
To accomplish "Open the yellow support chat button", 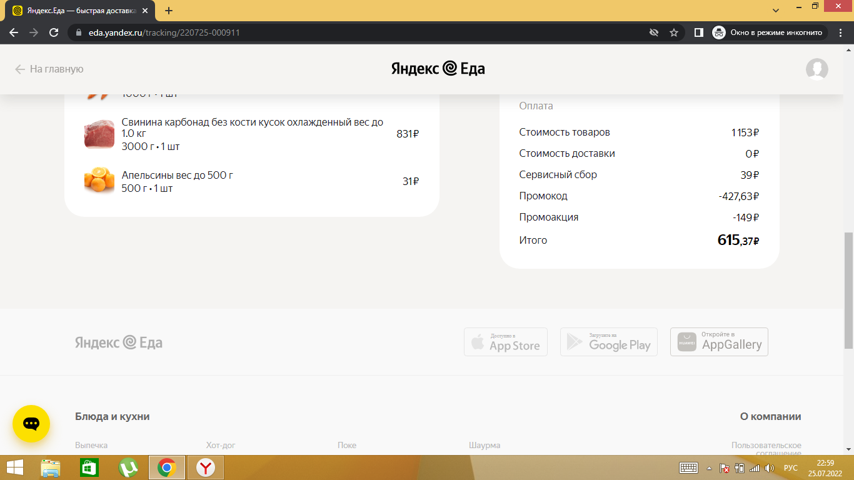I will coord(31,424).
